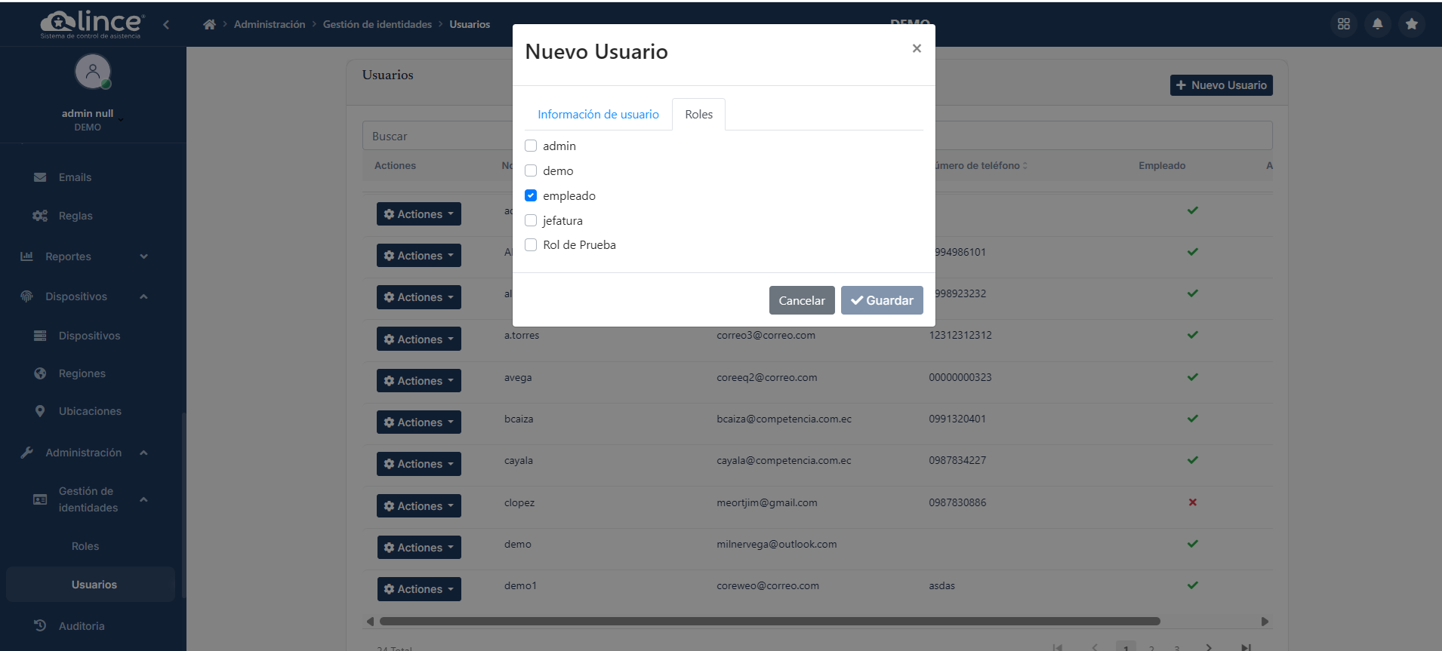Click Gestión de identidades breadcrumb link
This screenshot has height=651, width=1442.
tap(377, 24)
